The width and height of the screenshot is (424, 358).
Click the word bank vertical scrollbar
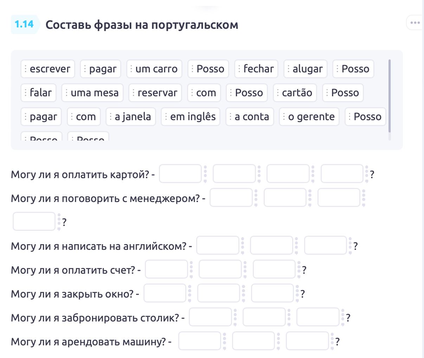tap(390, 96)
